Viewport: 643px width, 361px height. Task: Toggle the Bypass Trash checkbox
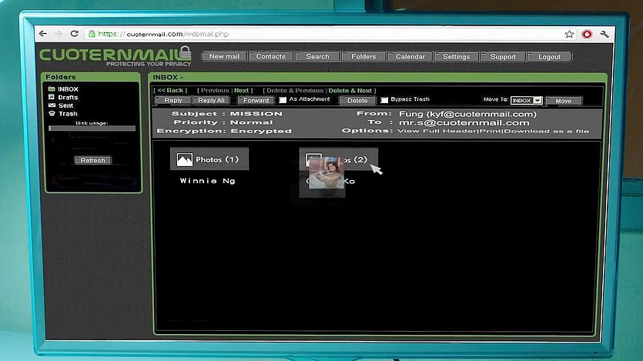point(384,100)
